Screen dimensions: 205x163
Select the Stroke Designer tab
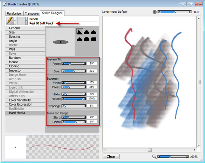(x=52, y=13)
